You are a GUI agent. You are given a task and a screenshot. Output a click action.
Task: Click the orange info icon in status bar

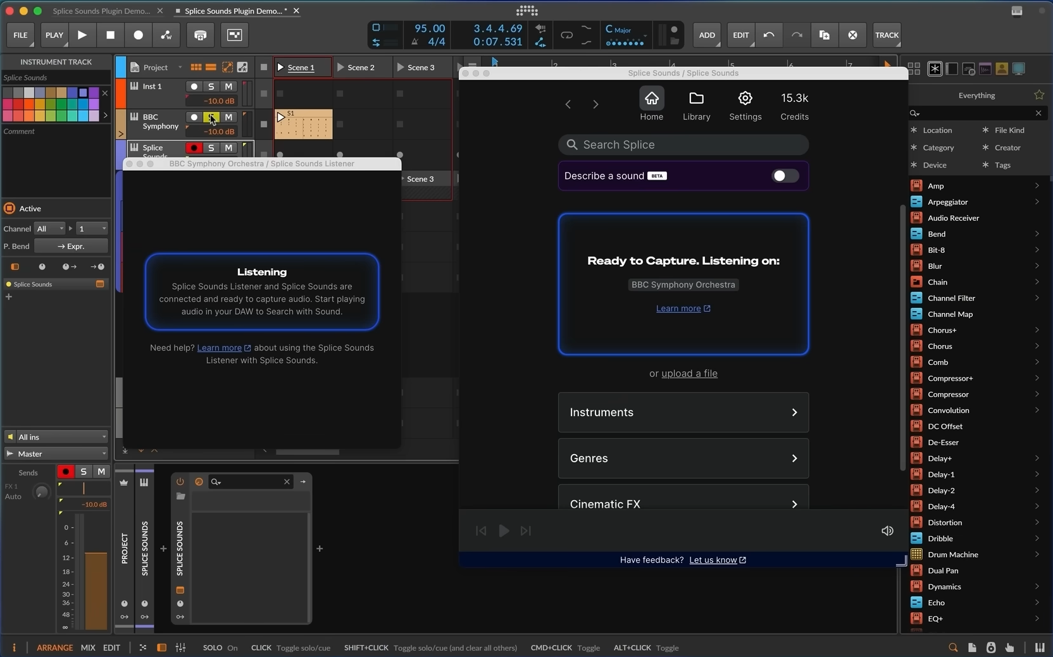14,648
